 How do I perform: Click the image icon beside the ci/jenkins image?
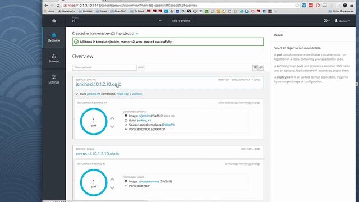coord(126,116)
